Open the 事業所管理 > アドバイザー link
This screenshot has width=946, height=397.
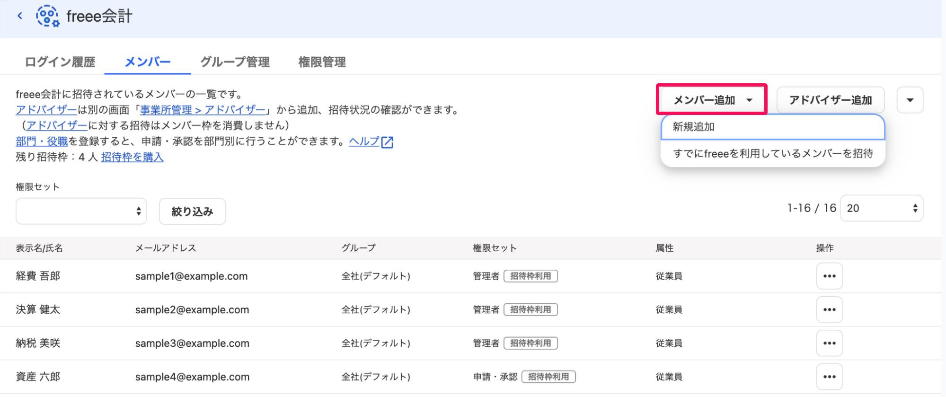click(x=203, y=110)
